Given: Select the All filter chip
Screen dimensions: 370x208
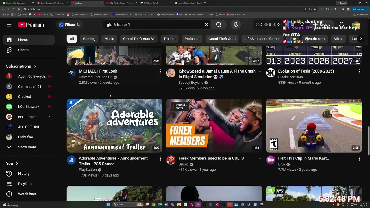Looking at the screenshot, I should [x=72, y=39].
